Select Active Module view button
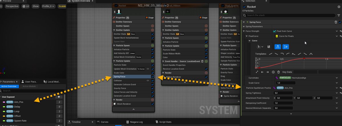Screen dimensions: 342x126 tap(29, 86)
